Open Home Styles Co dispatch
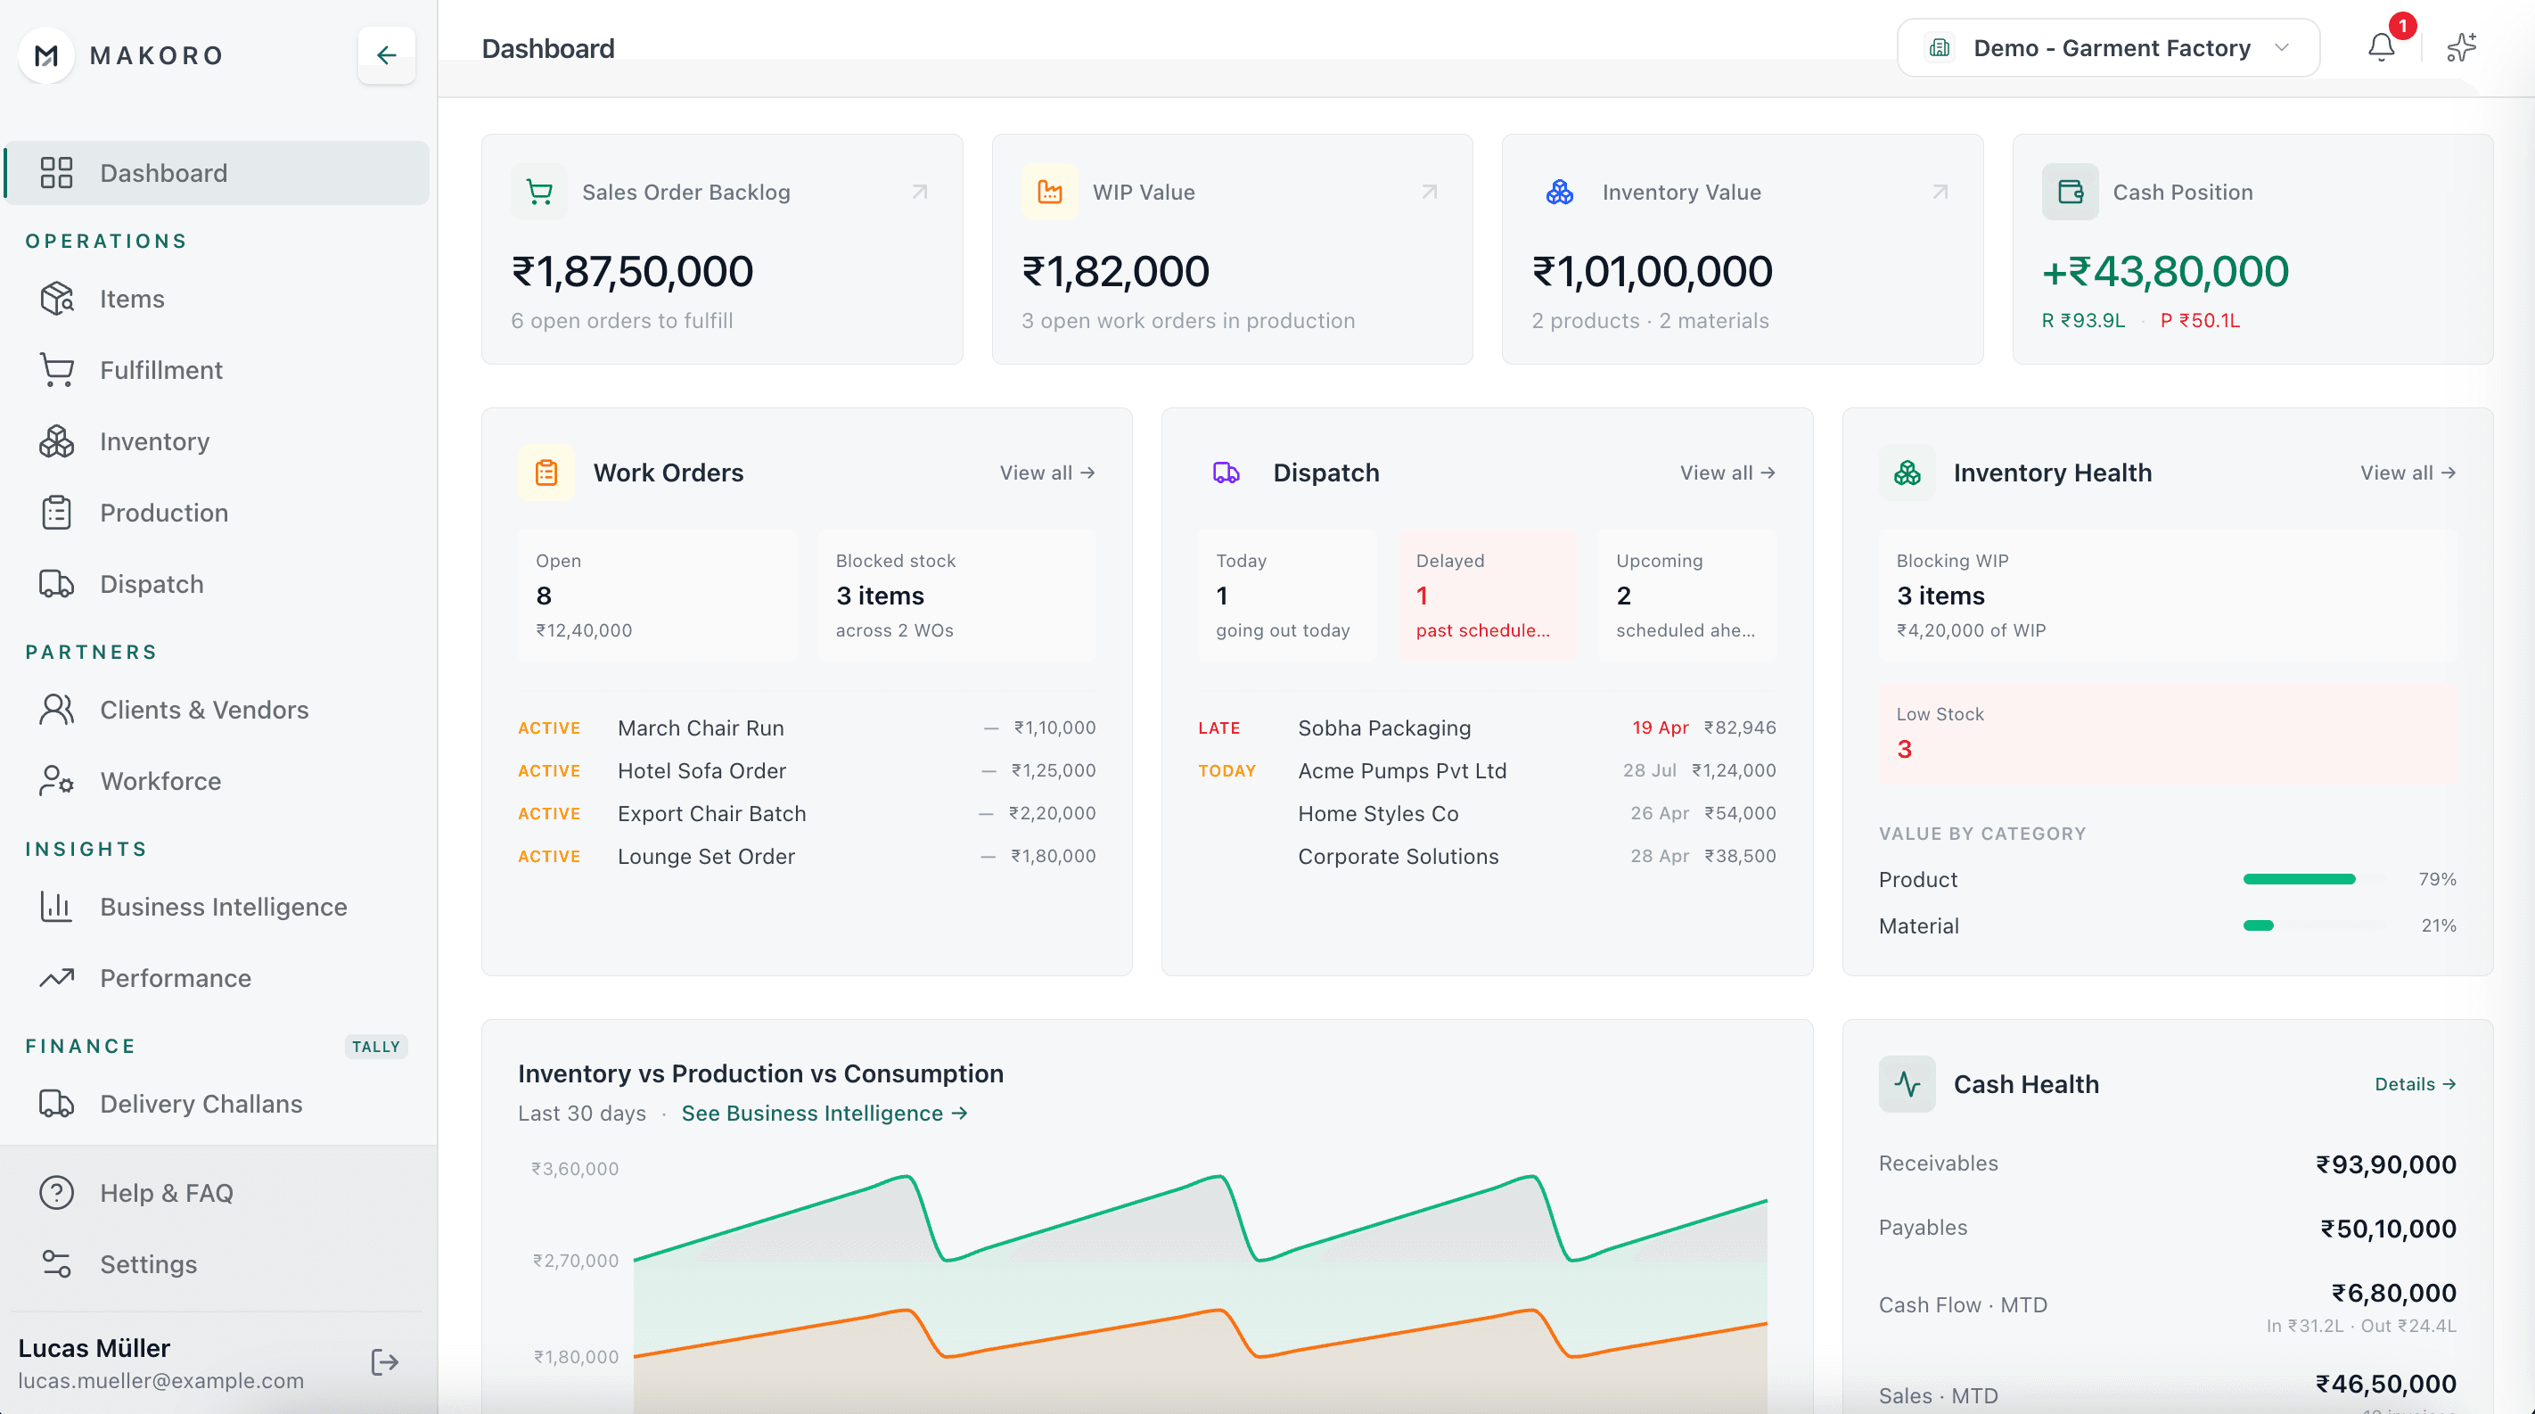Image resolution: width=2535 pixels, height=1414 pixels. pyautogui.click(x=1487, y=814)
